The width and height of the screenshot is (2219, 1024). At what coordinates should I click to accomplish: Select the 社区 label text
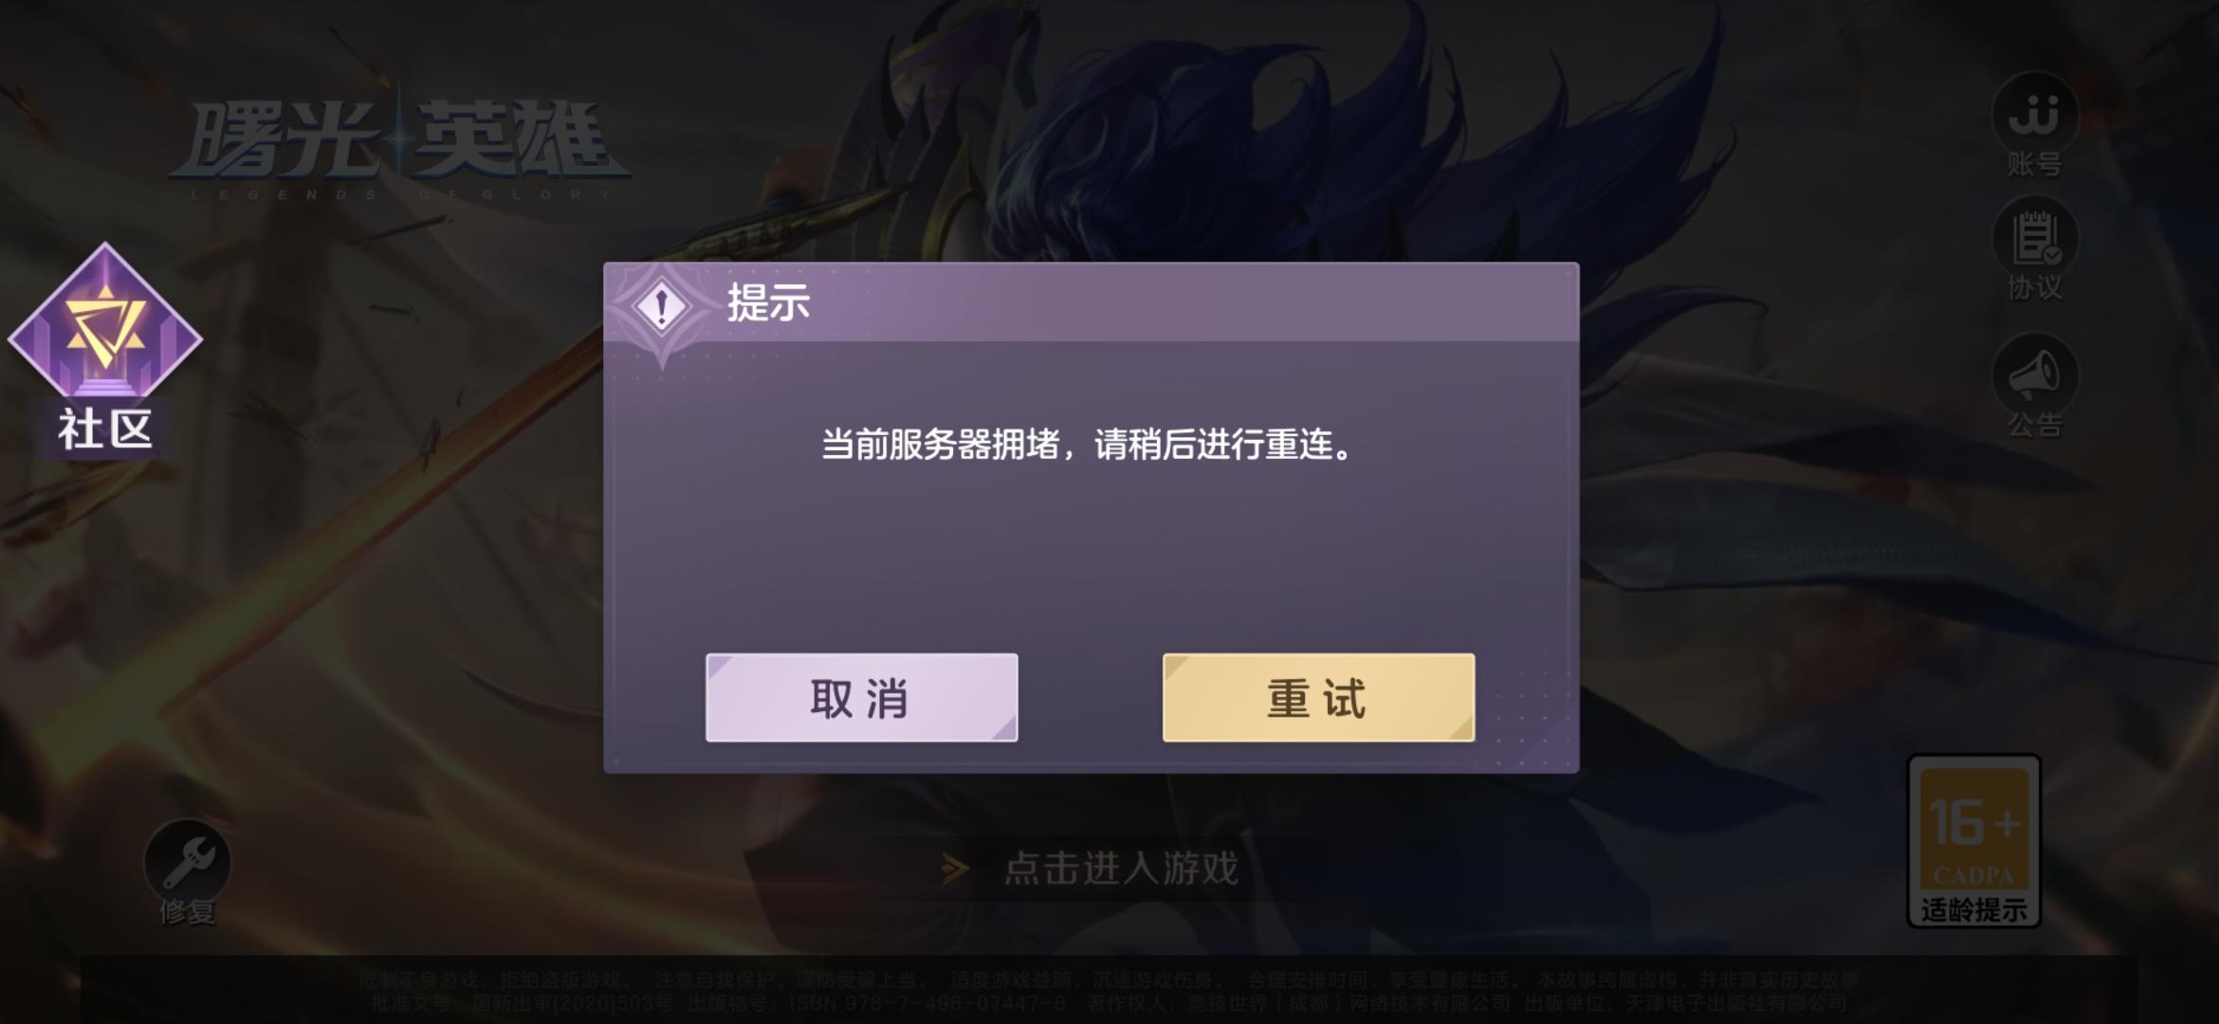[x=105, y=430]
